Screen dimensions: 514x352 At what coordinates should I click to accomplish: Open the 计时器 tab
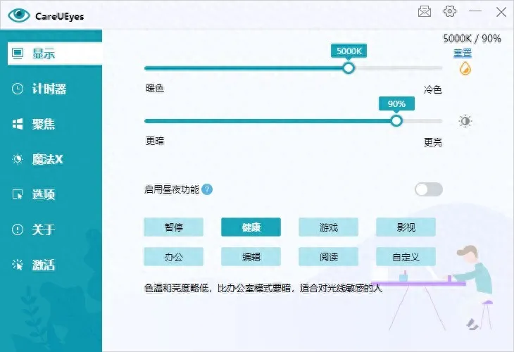coord(51,89)
